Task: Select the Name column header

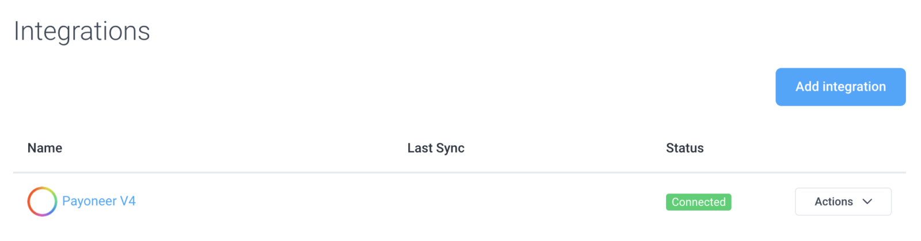Action: [x=45, y=148]
